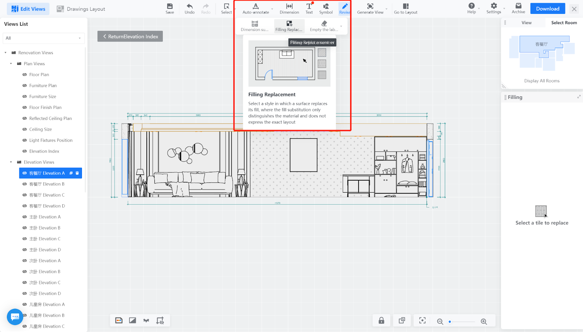Collapse the Elevation Views folder
This screenshot has width=583, height=332.
(11, 162)
